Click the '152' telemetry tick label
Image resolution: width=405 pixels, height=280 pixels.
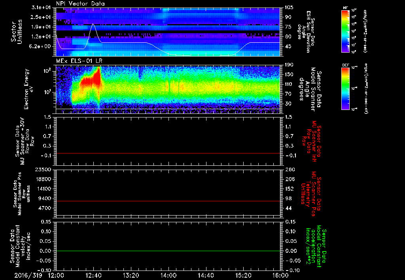tap(289, 189)
